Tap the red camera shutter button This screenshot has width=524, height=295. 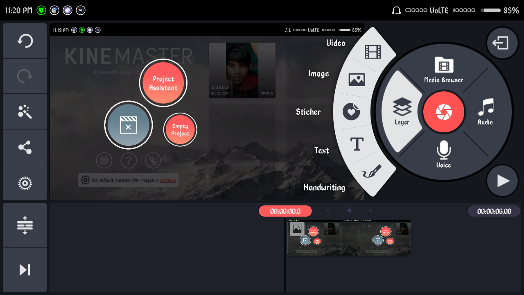tap(444, 112)
